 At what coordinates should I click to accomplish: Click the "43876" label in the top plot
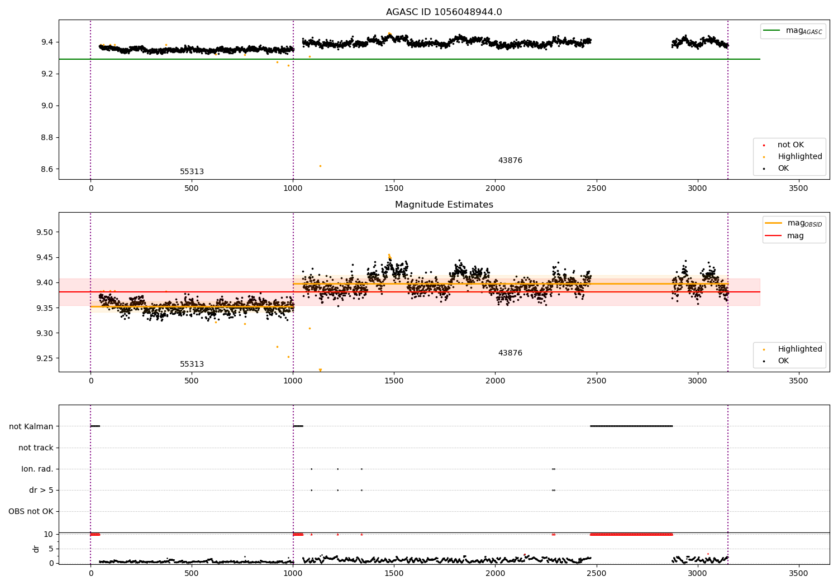510,161
